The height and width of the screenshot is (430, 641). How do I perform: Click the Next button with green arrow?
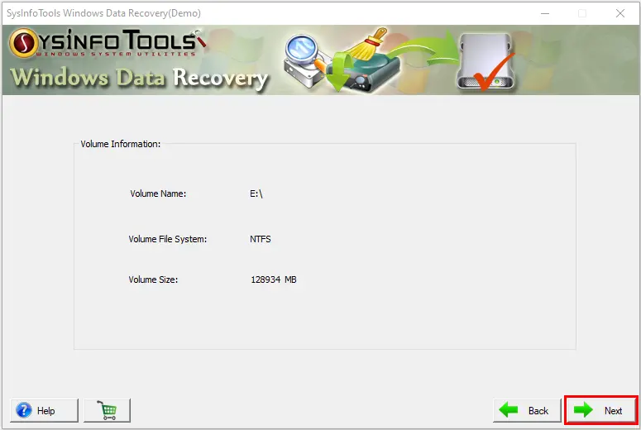pyautogui.click(x=600, y=410)
